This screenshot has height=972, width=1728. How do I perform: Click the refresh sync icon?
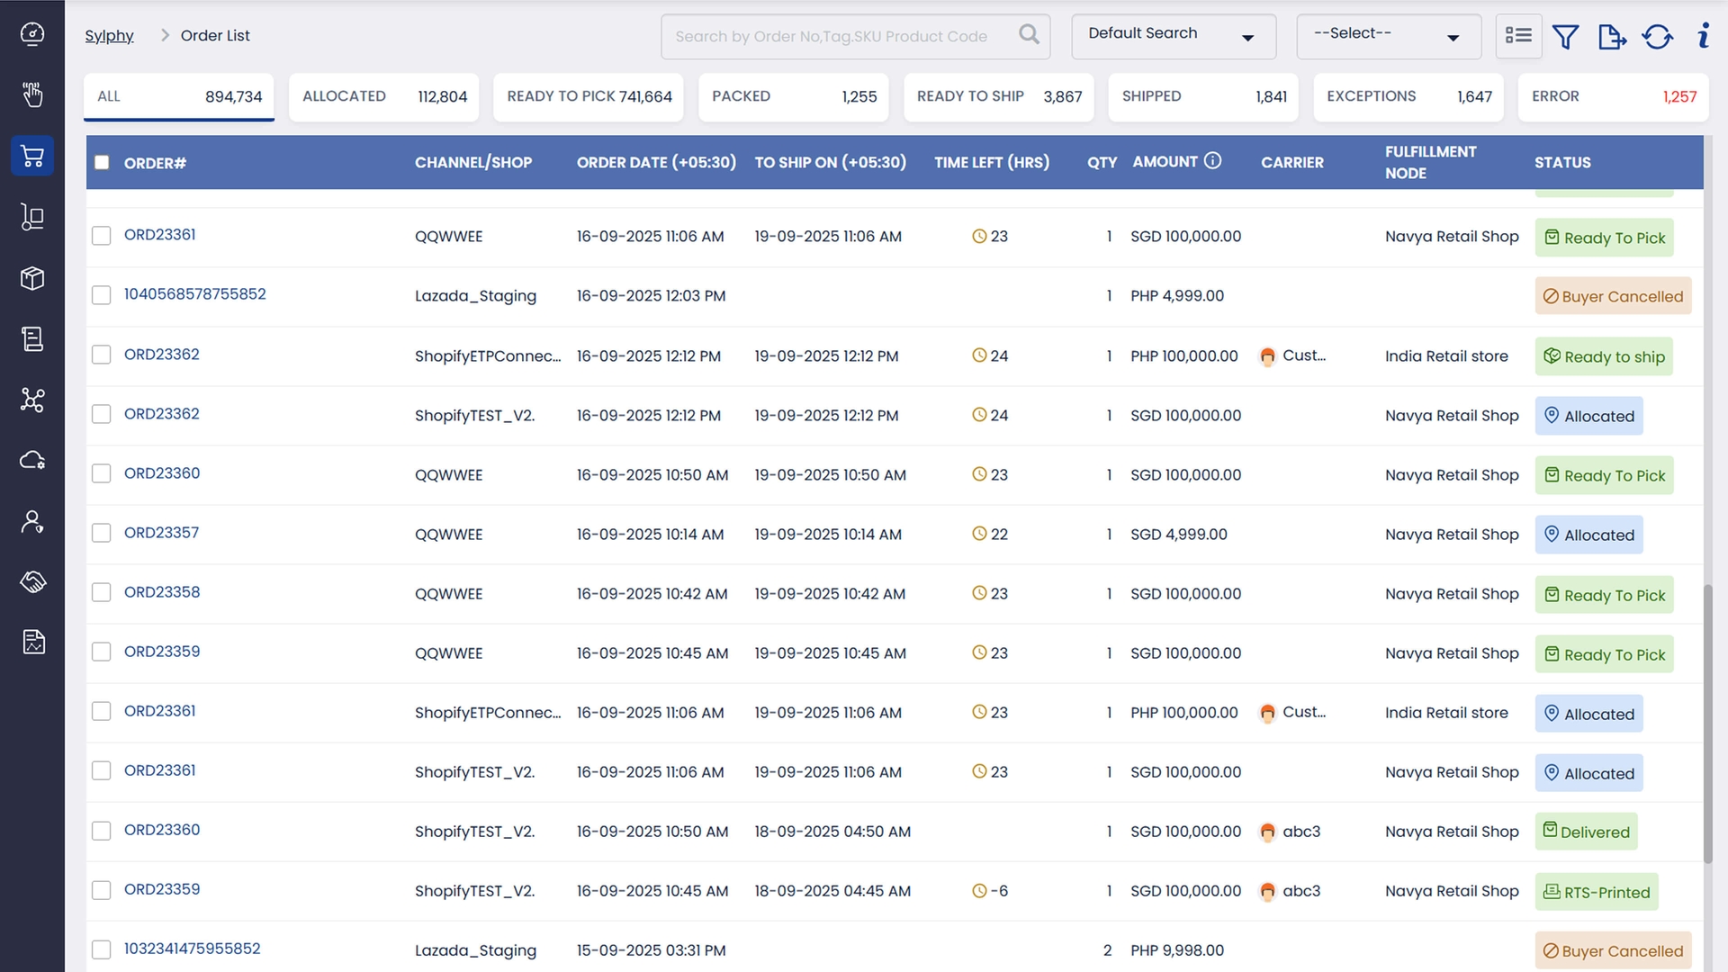tap(1657, 37)
